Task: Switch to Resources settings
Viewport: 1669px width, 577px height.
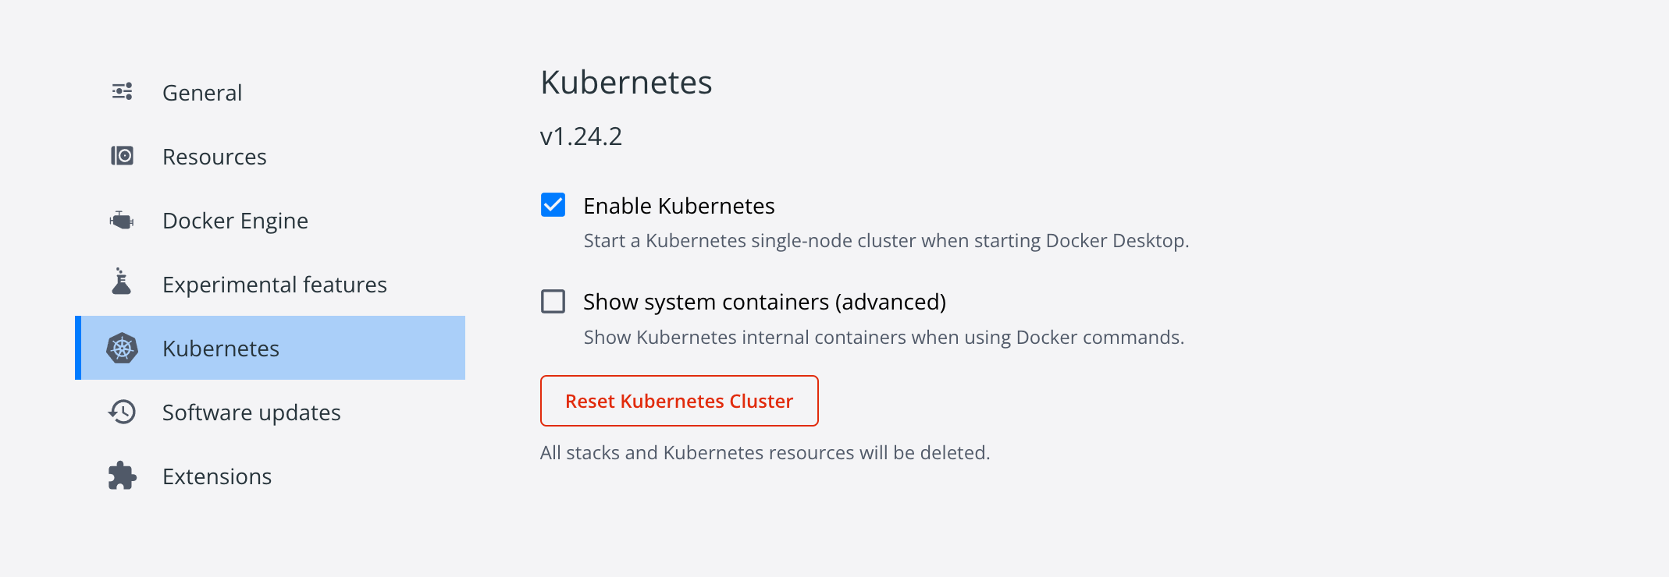Action: point(215,157)
